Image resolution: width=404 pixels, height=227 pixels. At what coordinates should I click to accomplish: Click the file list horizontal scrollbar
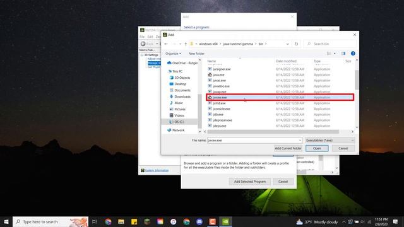[273, 132]
